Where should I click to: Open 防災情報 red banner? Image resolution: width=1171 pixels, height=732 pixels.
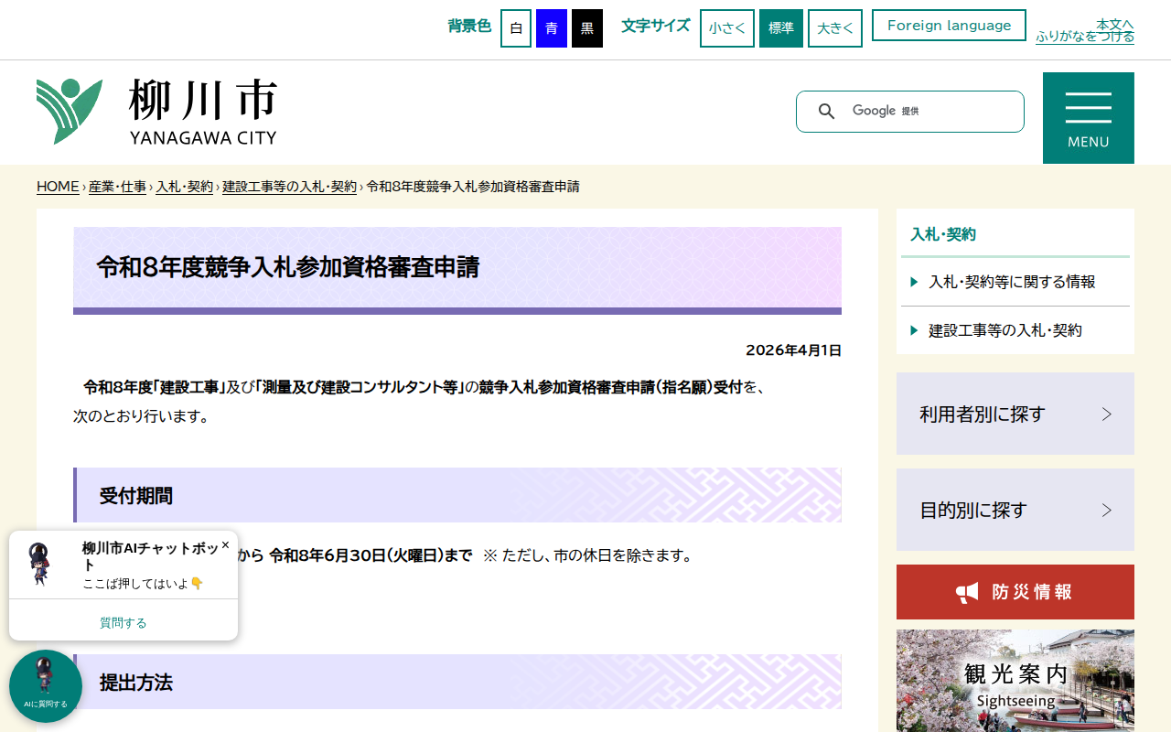1015,592
